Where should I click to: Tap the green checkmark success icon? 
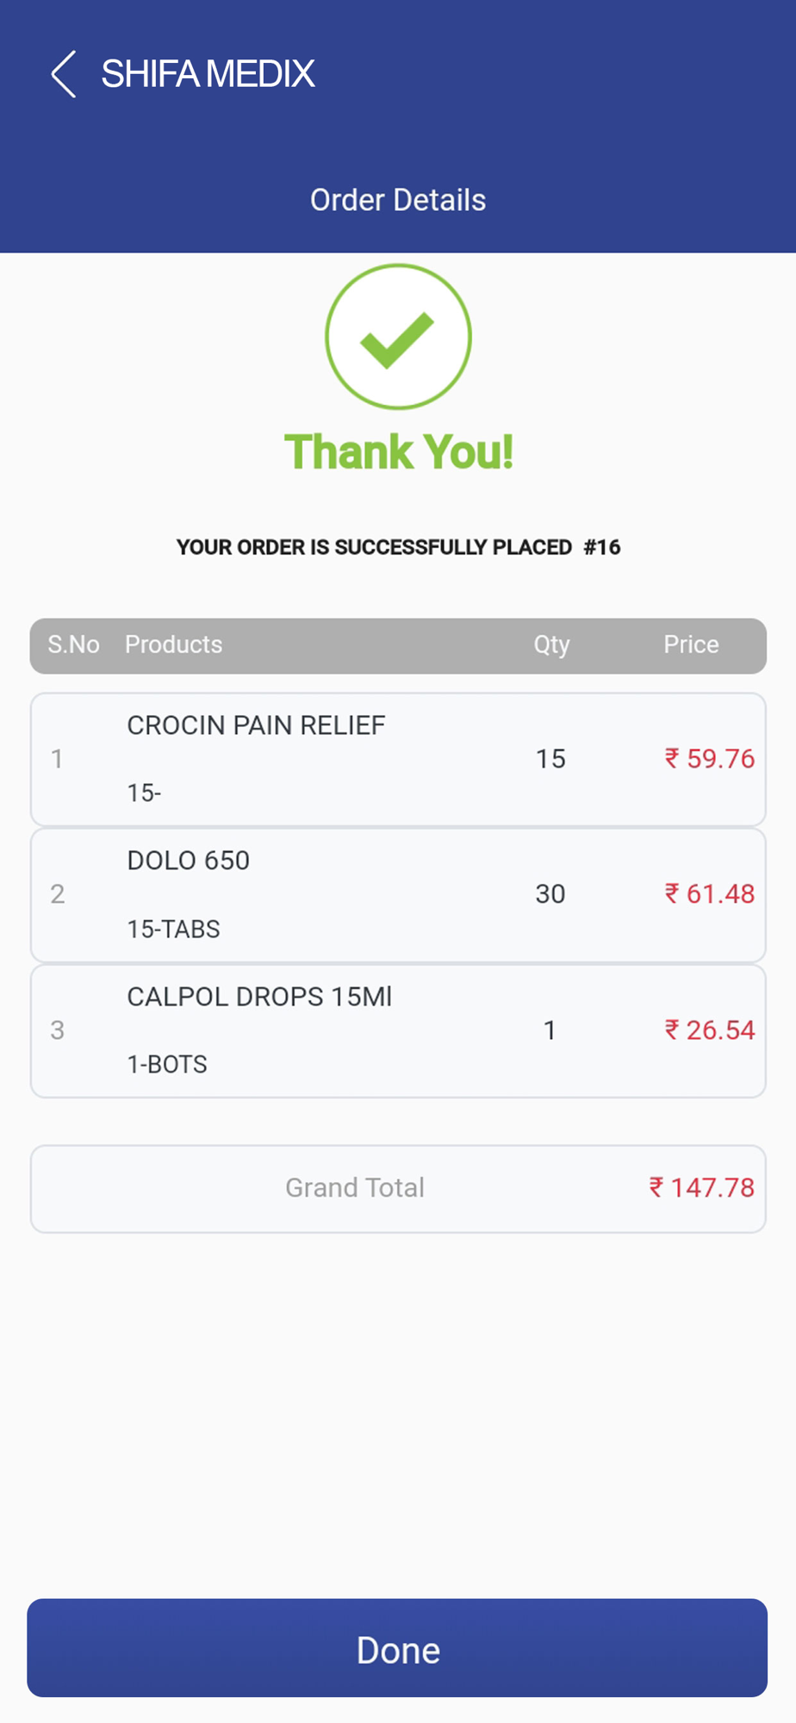(x=398, y=337)
